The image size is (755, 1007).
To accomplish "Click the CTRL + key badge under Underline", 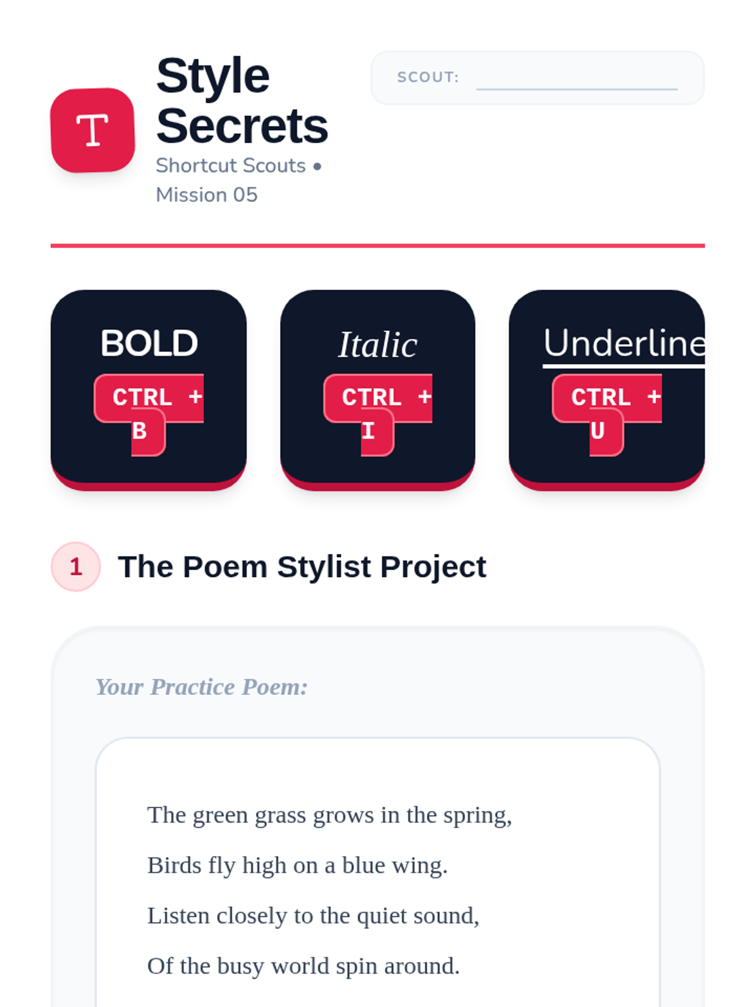I will [607, 398].
